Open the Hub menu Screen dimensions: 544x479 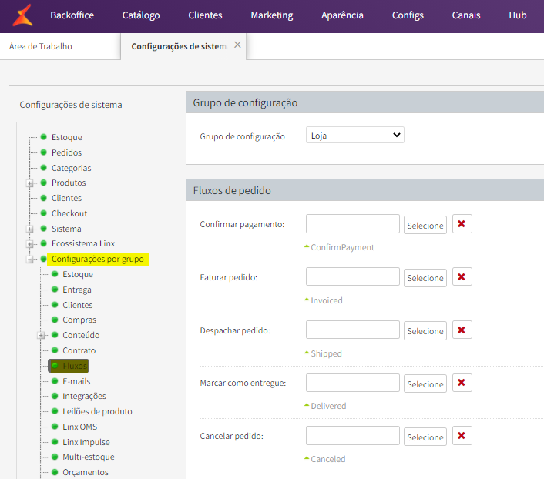click(518, 15)
